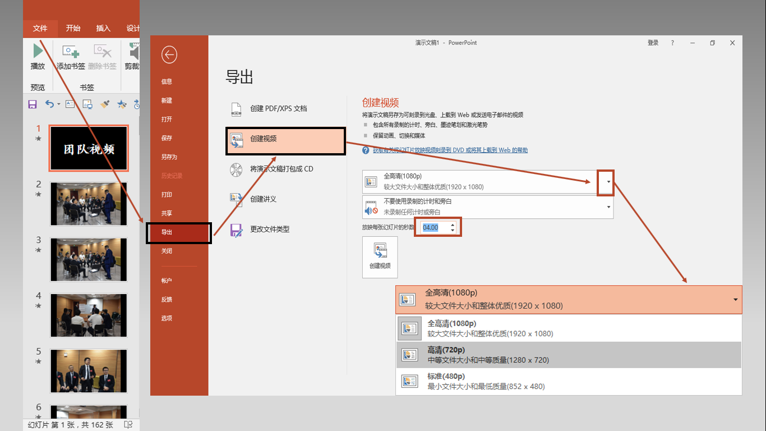Select Save As (另存为) in backstage menu
The width and height of the screenshot is (766, 431).
169,157
